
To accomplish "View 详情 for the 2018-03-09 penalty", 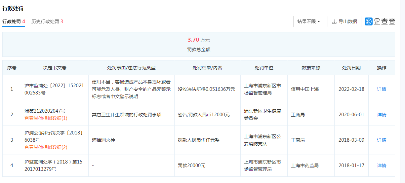I will pos(382,140).
